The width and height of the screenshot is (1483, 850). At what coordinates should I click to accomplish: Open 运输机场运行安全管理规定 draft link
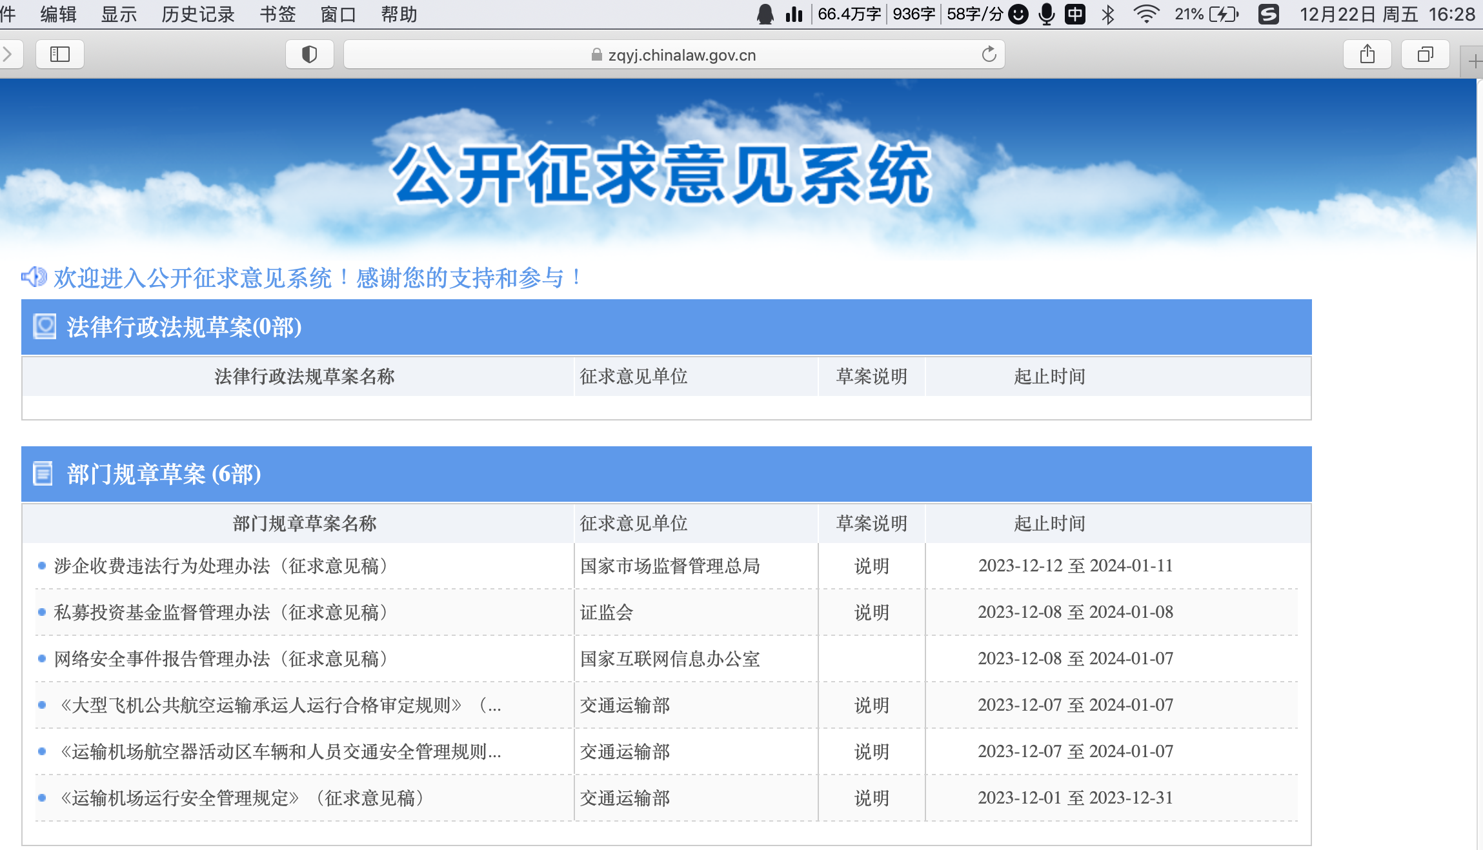pos(242,798)
